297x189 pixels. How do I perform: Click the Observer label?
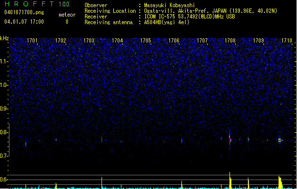(x=96, y=5)
